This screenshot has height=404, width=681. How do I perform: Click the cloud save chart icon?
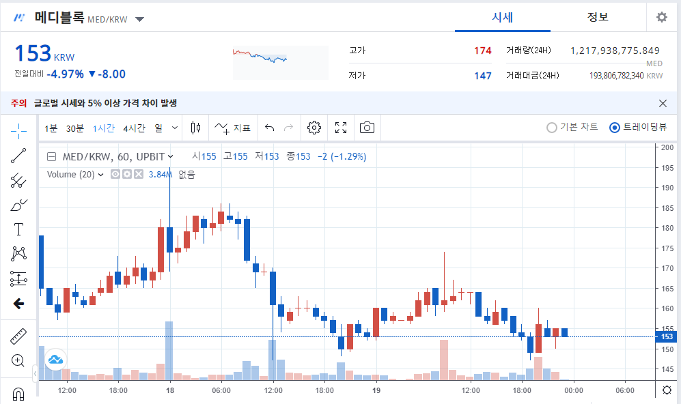point(55,360)
